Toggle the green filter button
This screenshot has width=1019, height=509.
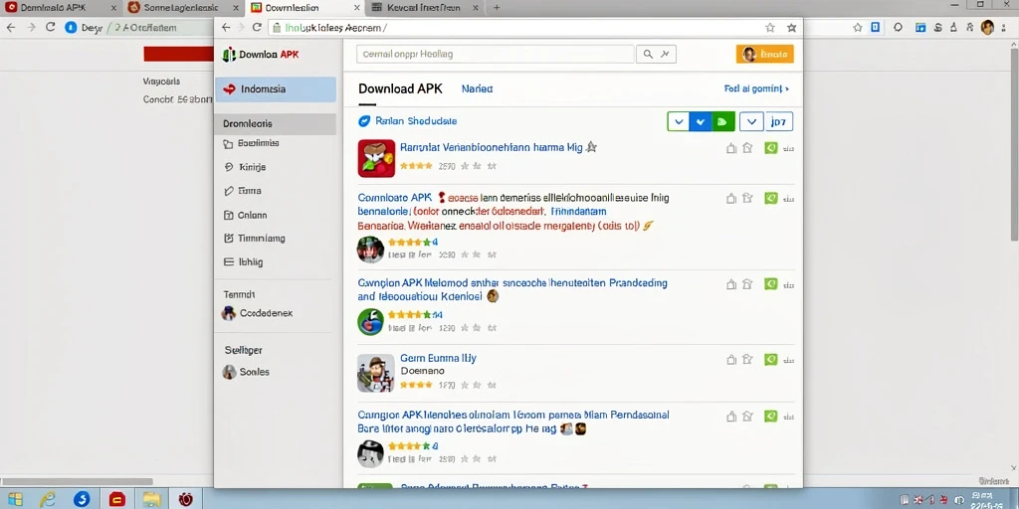[x=722, y=121]
